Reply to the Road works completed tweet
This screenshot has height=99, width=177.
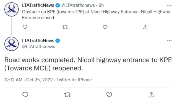tap(25, 95)
